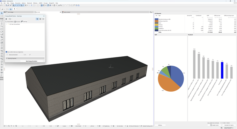Close the Energy Model Review panel
This screenshot has height=129, width=237.
coord(44,16)
